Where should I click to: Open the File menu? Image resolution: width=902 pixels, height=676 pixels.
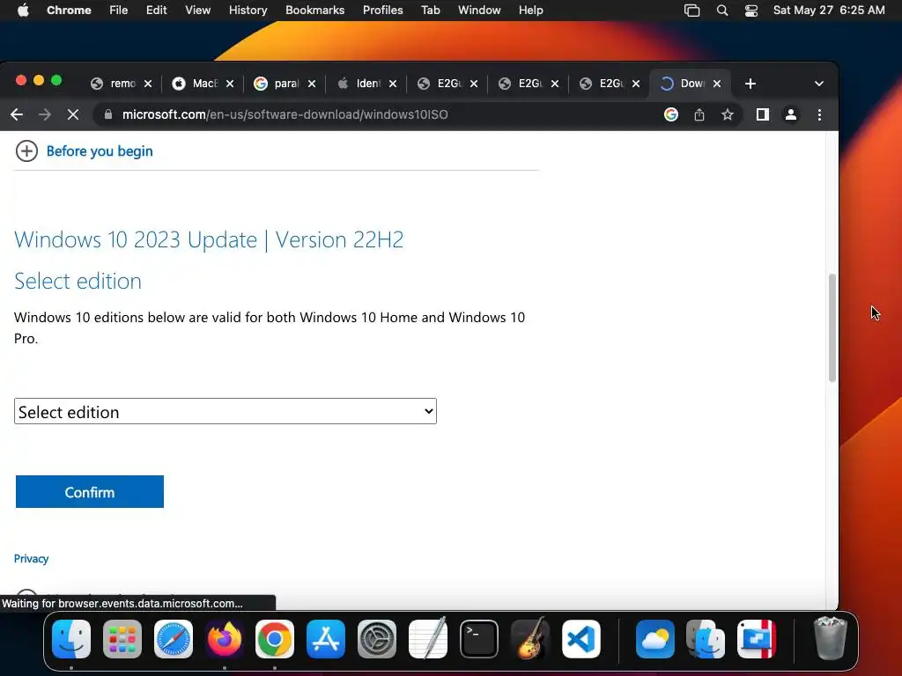point(119,11)
